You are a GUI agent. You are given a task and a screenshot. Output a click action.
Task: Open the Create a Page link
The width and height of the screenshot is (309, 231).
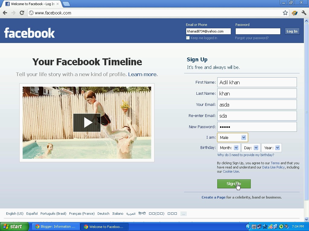tap(213, 197)
